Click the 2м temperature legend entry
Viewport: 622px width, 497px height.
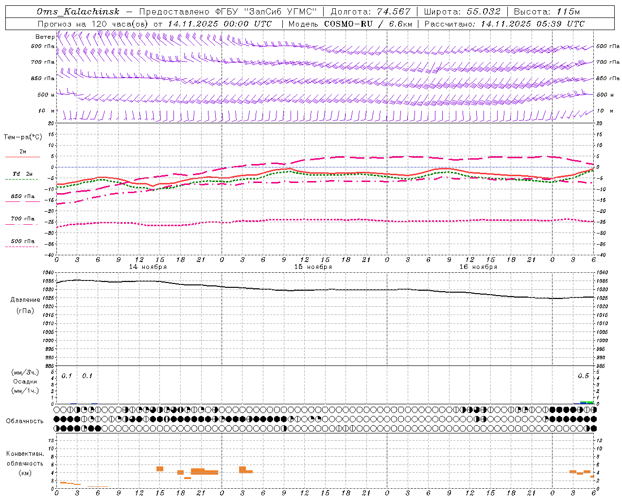point(22,152)
